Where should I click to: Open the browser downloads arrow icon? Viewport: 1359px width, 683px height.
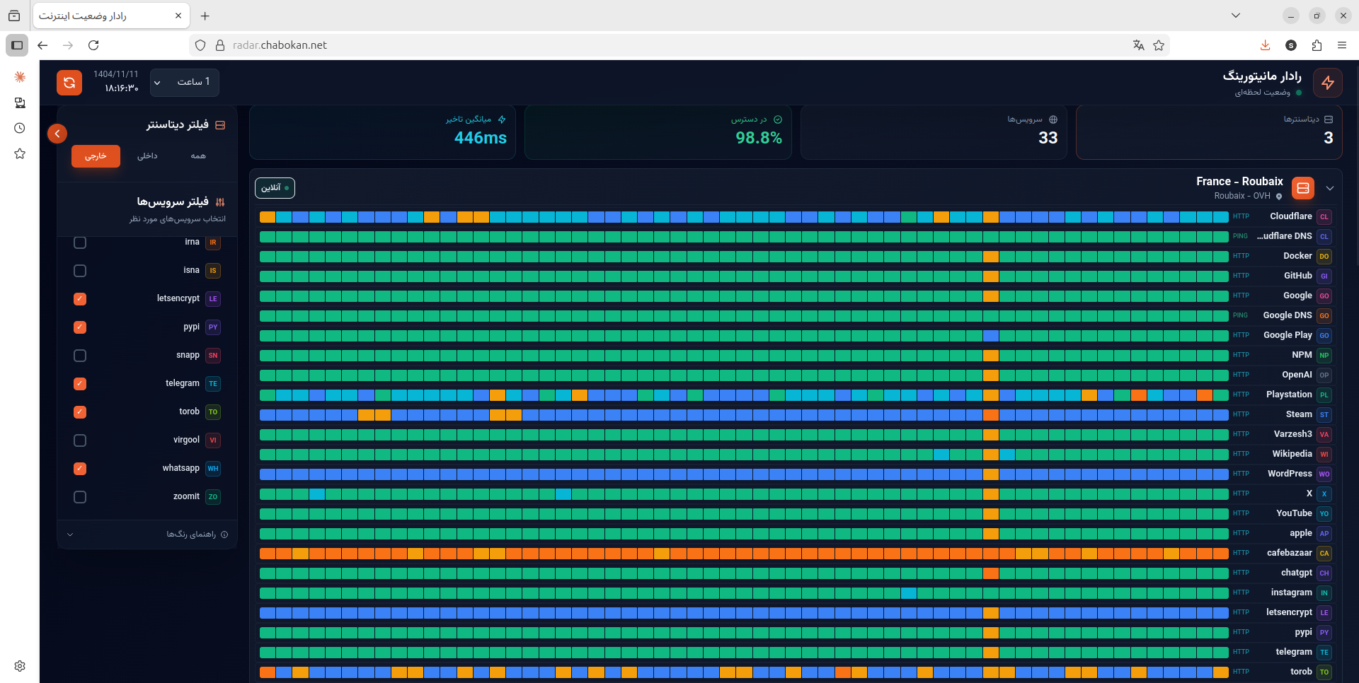pyautogui.click(x=1265, y=45)
